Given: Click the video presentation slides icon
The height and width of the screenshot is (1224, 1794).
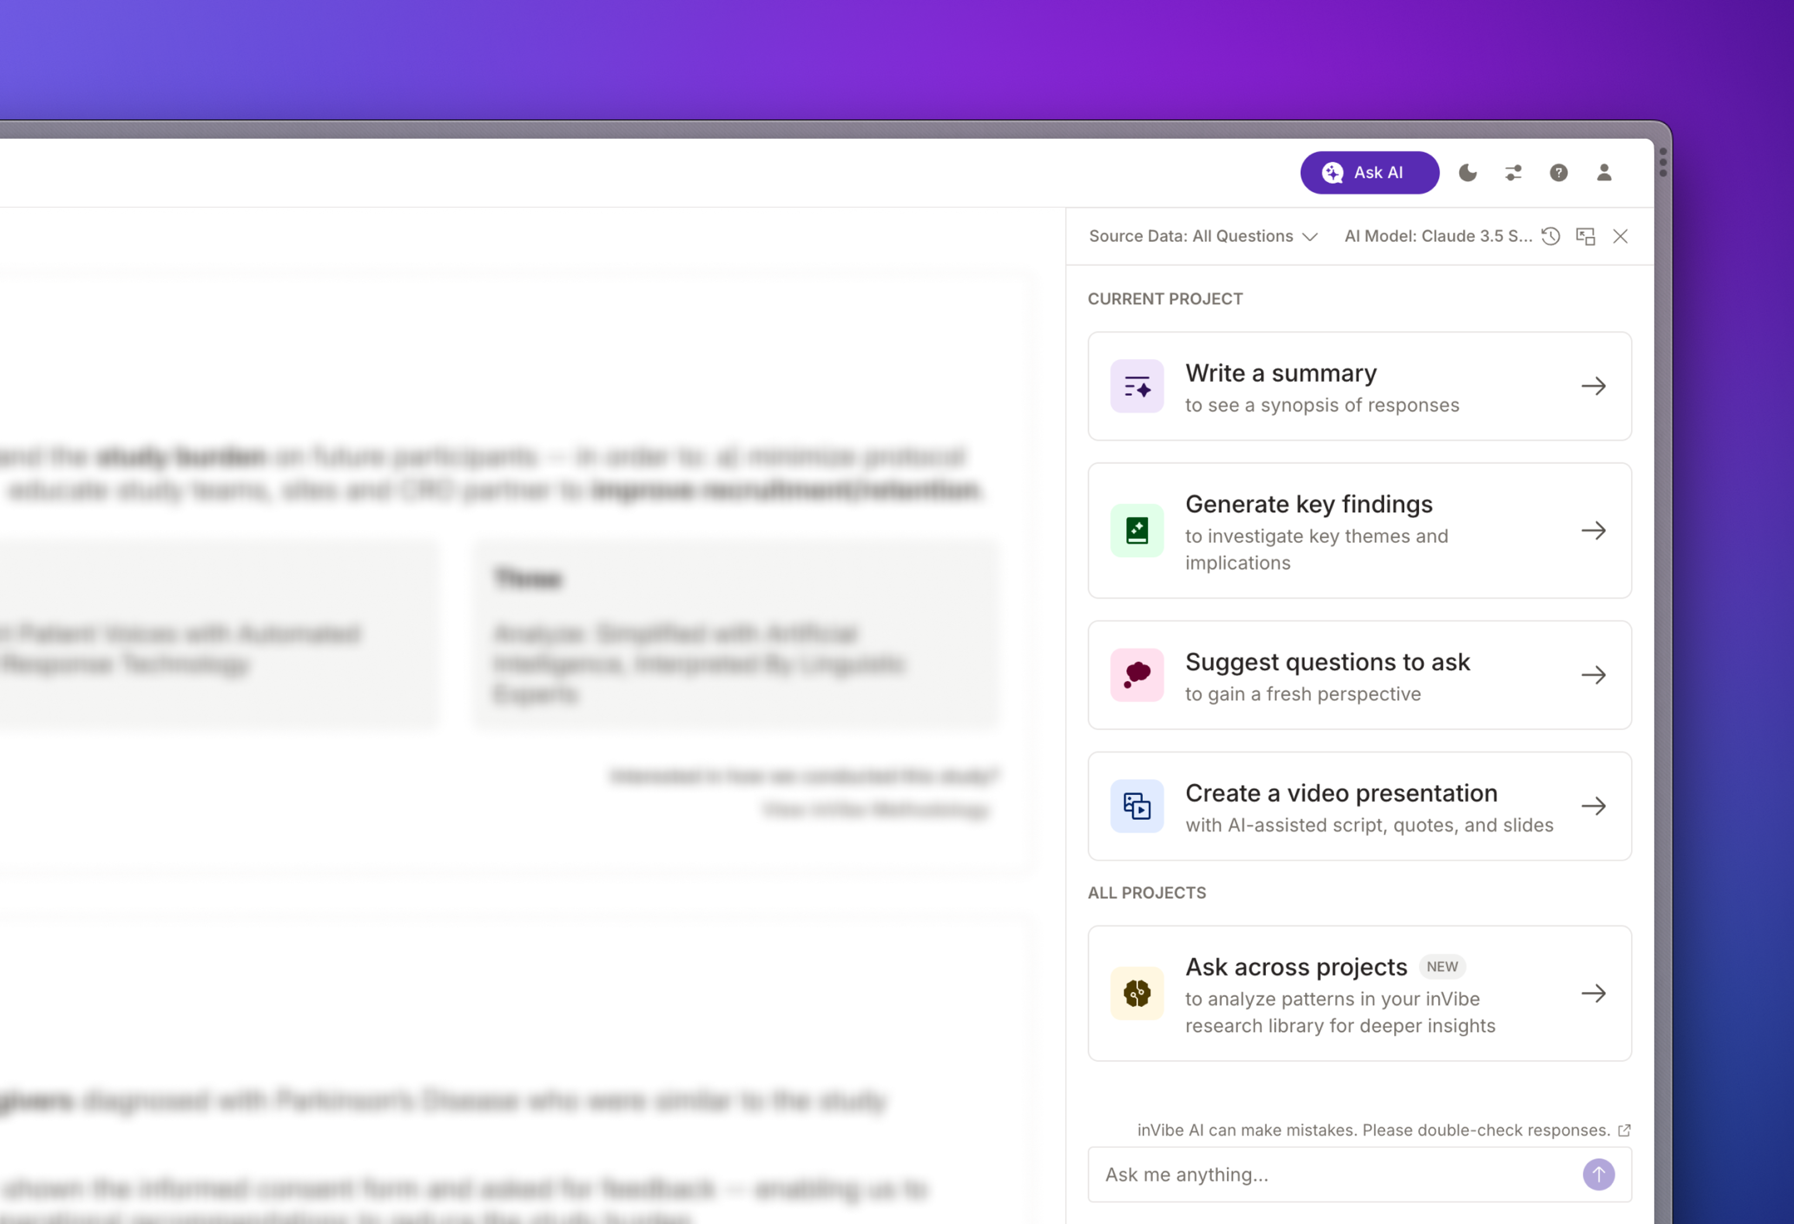Looking at the screenshot, I should [1136, 806].
